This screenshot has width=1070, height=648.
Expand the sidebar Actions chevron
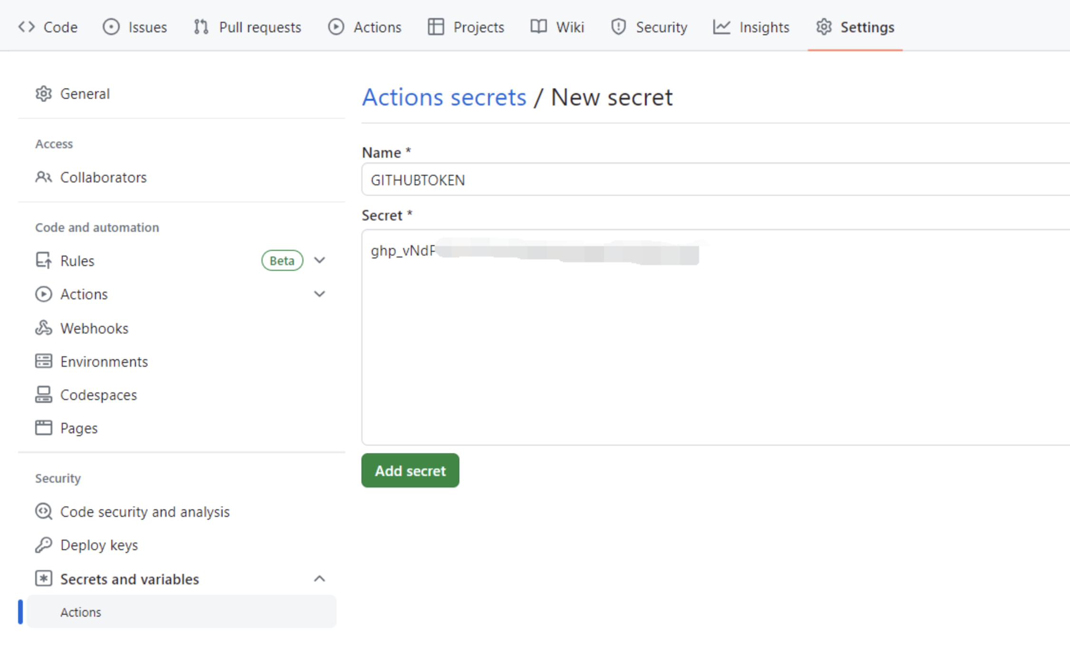[x=320, y=294]
